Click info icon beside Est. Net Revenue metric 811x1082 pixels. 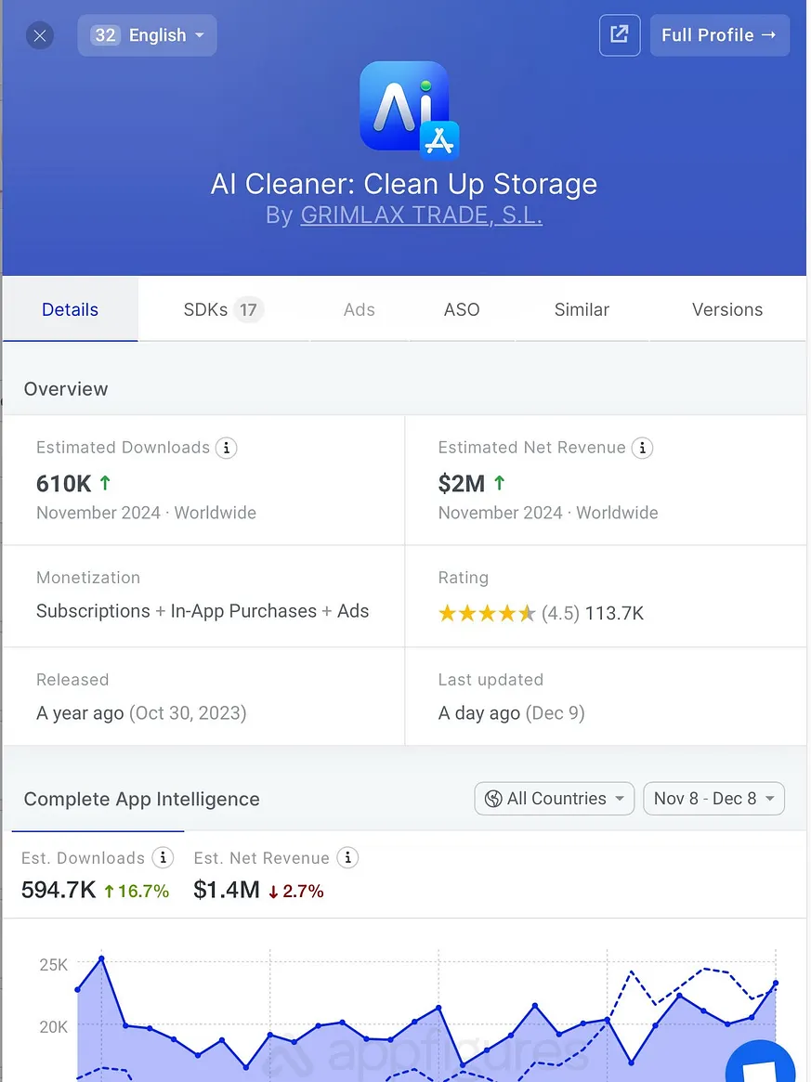tap(347, 858)
